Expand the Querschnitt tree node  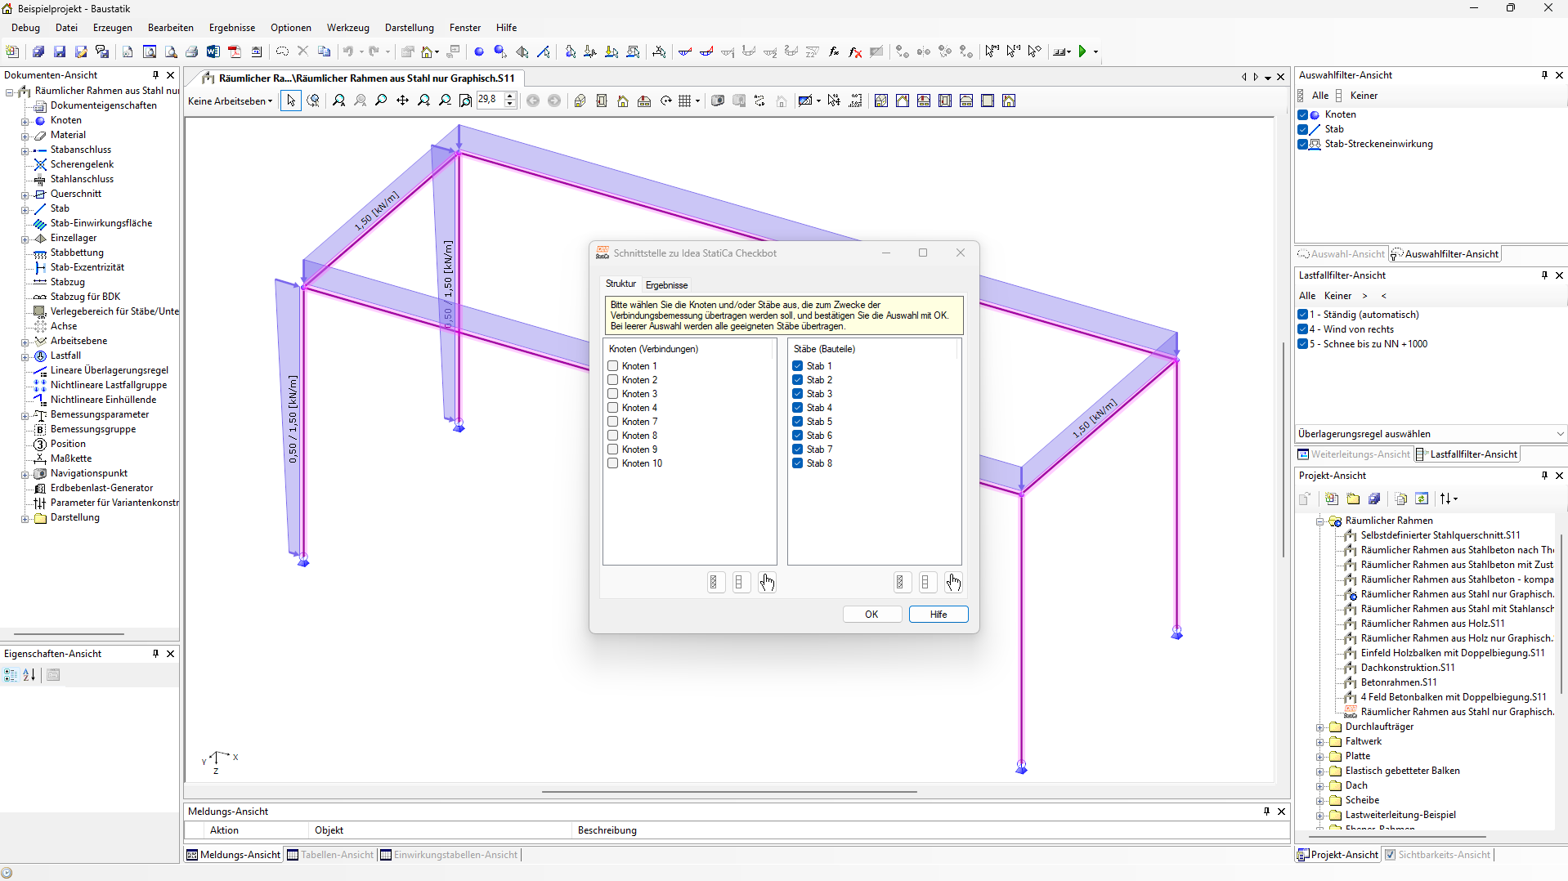click(x=25, y=195)
